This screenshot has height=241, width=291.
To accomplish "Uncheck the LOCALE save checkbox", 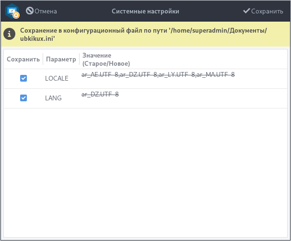I will 23,78.
